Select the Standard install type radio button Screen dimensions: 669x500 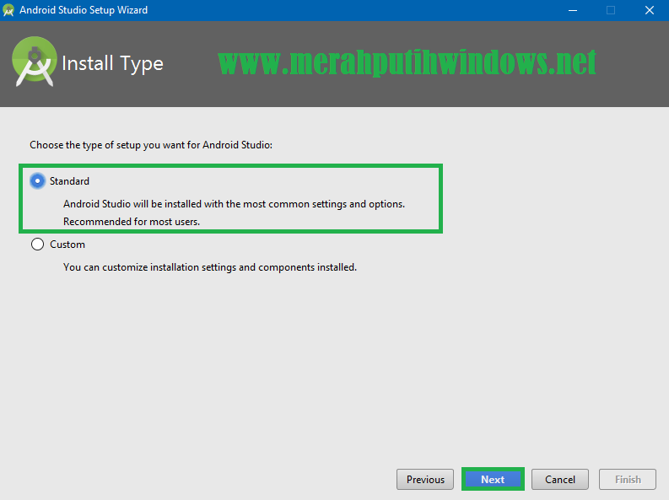point(38,181)
